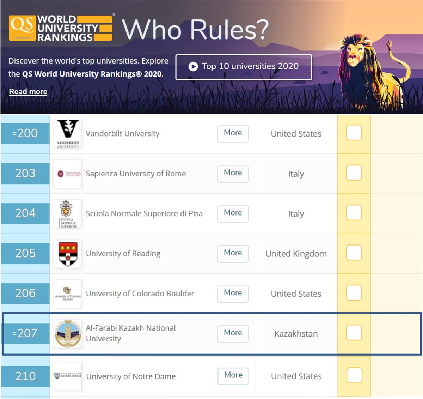
Task: Play the Top 10 universities 2020 video
Action: [244, 67]
